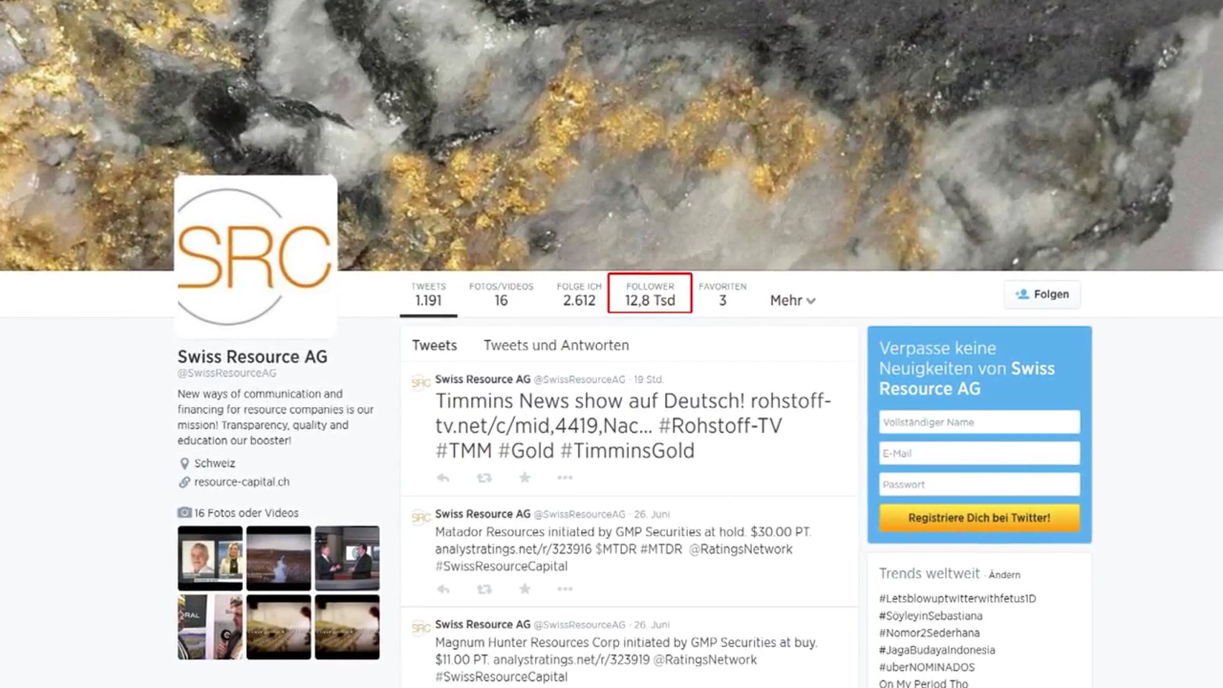
Task: Click #SwissResourceCapital in Matador tweet
Action: 501,567
